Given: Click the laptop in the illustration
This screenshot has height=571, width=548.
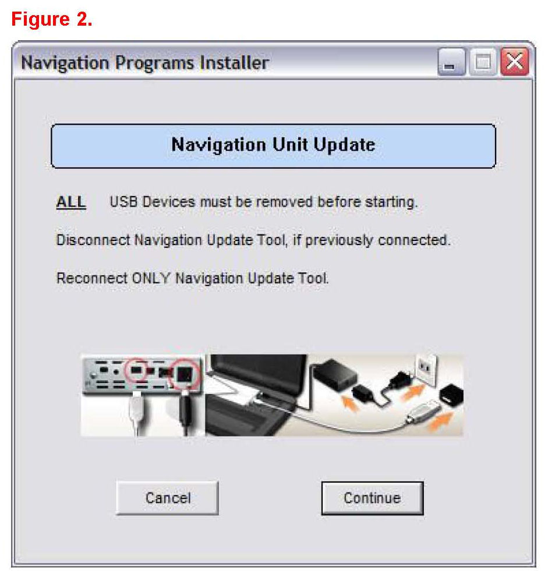Looking at the screenshot, I should coord(255,395).
